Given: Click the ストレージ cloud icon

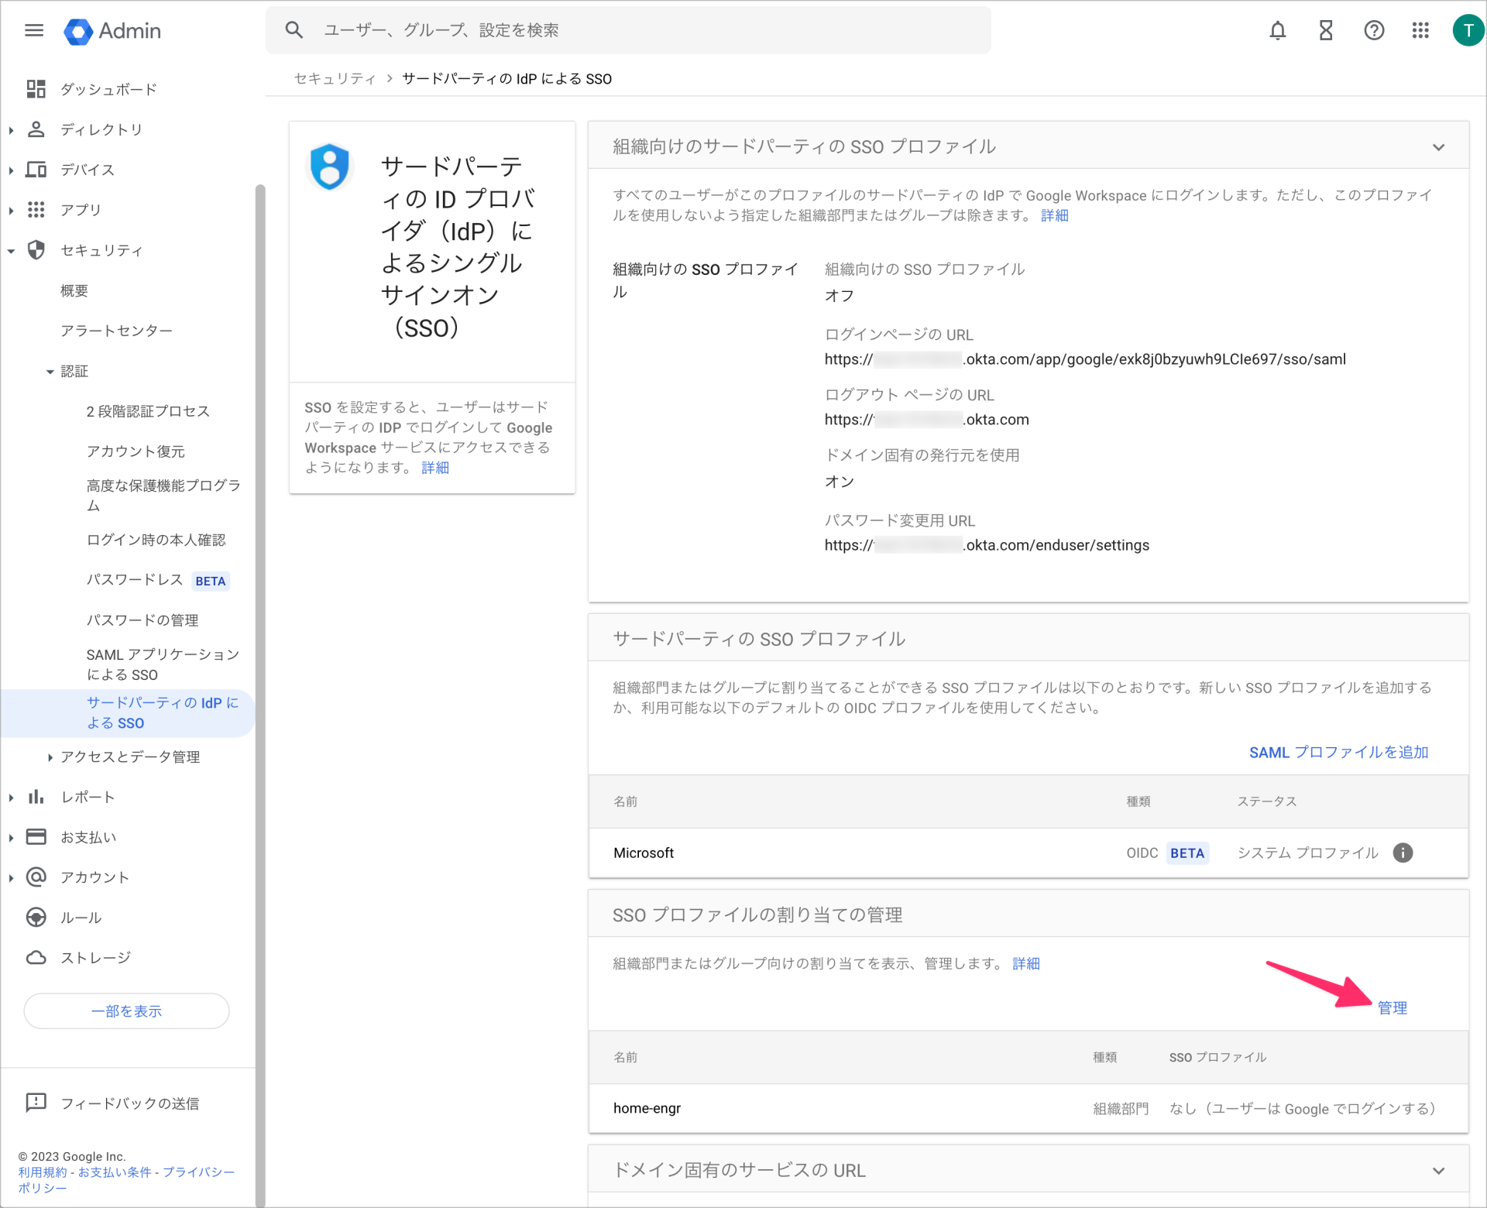Looking at the screenshot, I should click(36, 957).
